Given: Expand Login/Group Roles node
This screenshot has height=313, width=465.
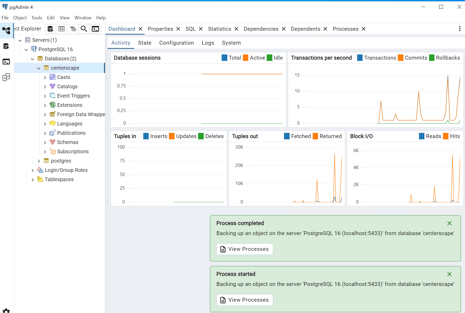Looking at the screenshot, I should [33, 170].
